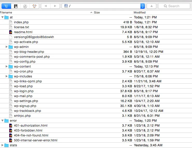Viewport: 192px width, 152px height.
Task: Expand the wp-includes folder
Action: pyautogui.click(x=6, y=76)
